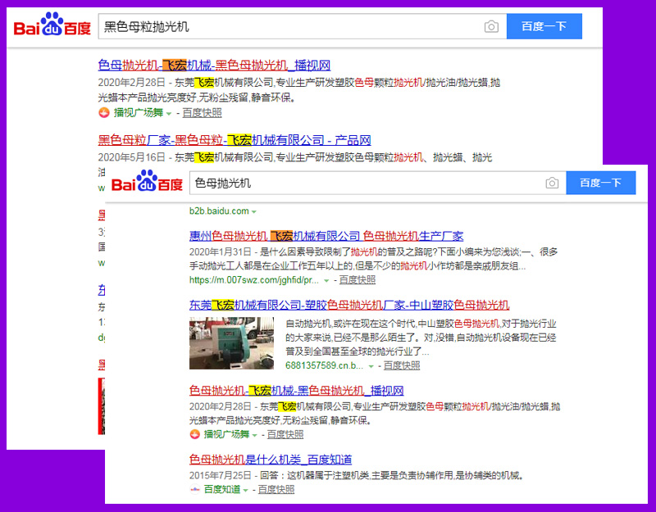Open image search camera in front window

(x=552, y=183)
